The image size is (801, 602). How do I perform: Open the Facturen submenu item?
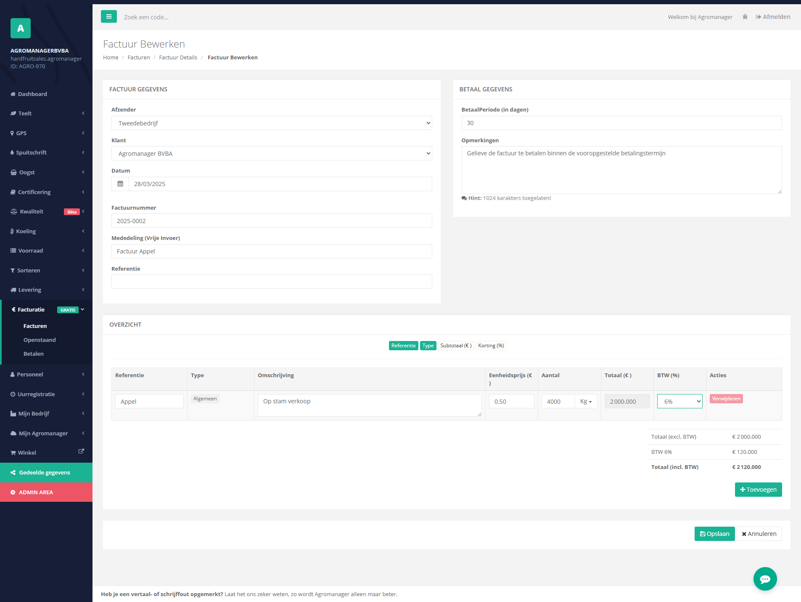35,326
